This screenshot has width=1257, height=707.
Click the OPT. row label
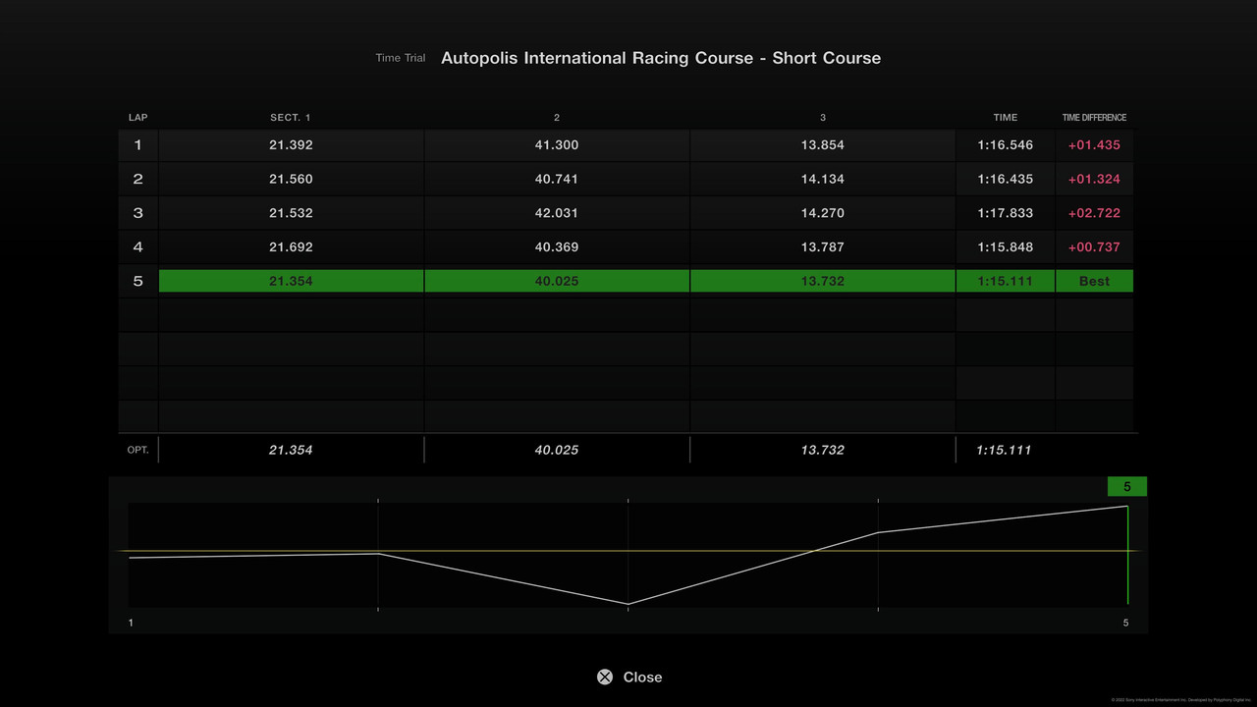pos(138,450)
